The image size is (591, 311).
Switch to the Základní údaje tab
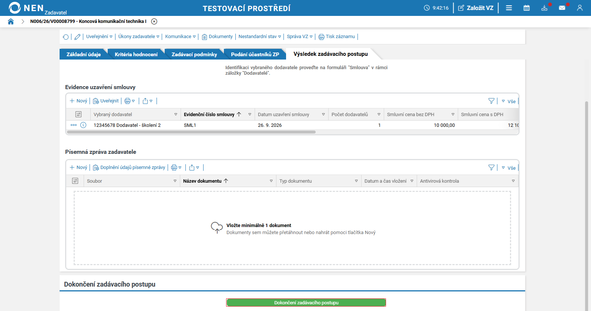pyautogui.click(x=84, y=54)
